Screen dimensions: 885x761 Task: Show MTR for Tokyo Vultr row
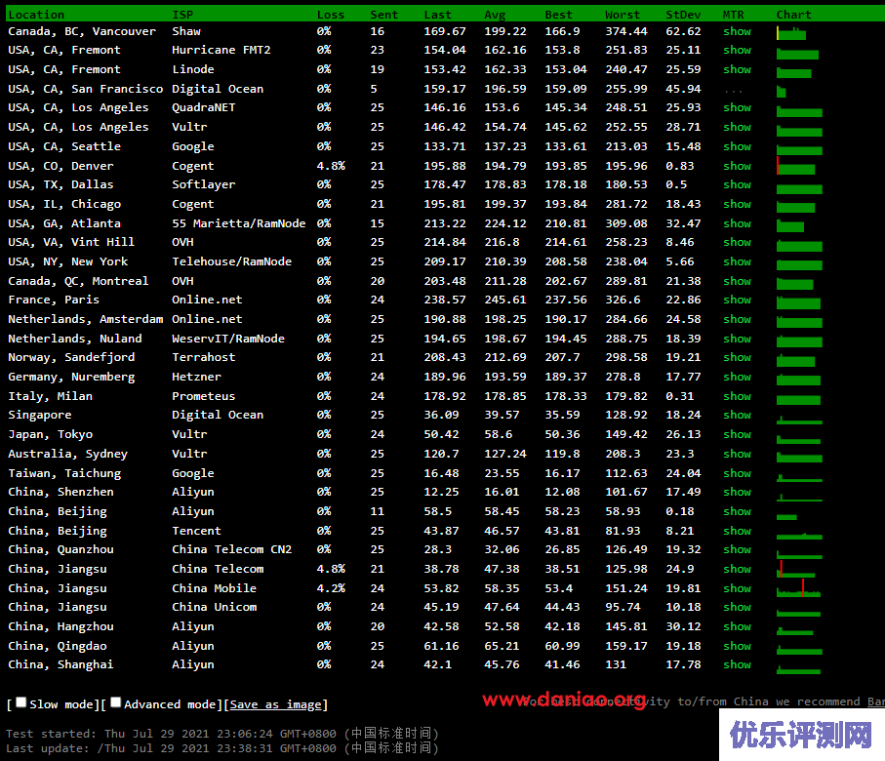[x=737, y=435]
